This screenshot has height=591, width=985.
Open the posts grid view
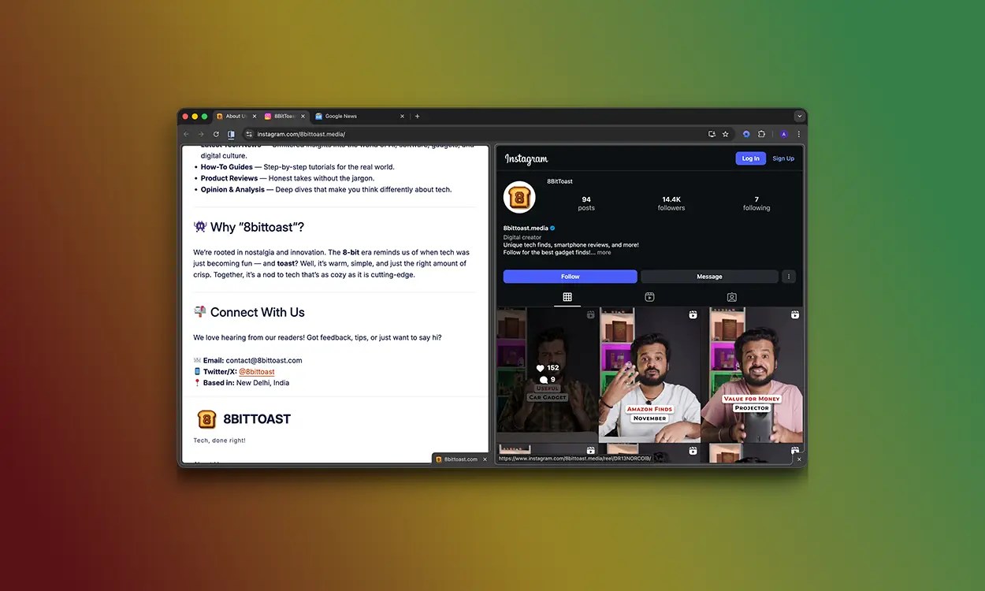click(568, 297)
